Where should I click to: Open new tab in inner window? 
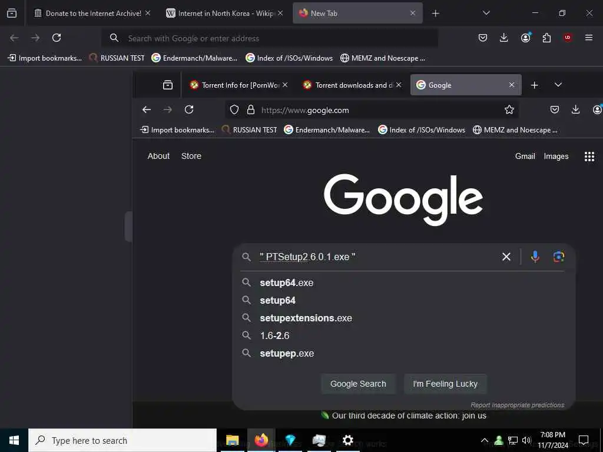point(534,85)
